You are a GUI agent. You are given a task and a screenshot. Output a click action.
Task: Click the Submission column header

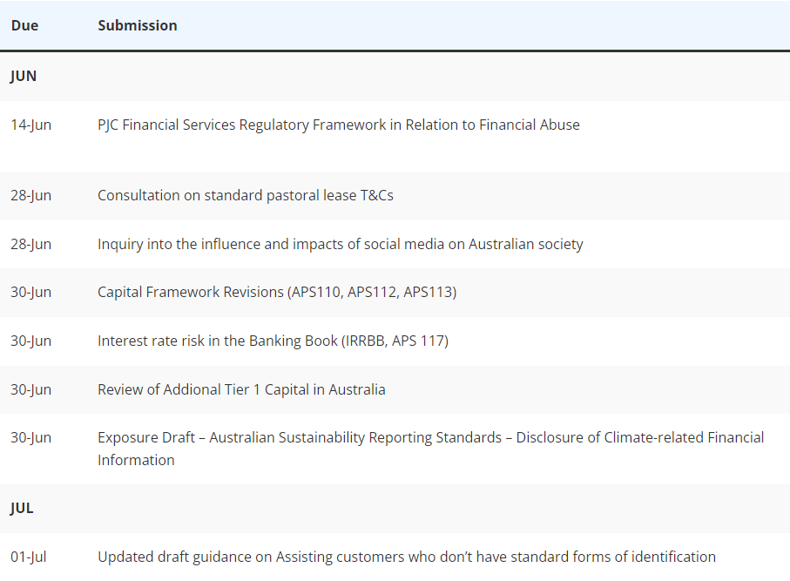(138, 26)
